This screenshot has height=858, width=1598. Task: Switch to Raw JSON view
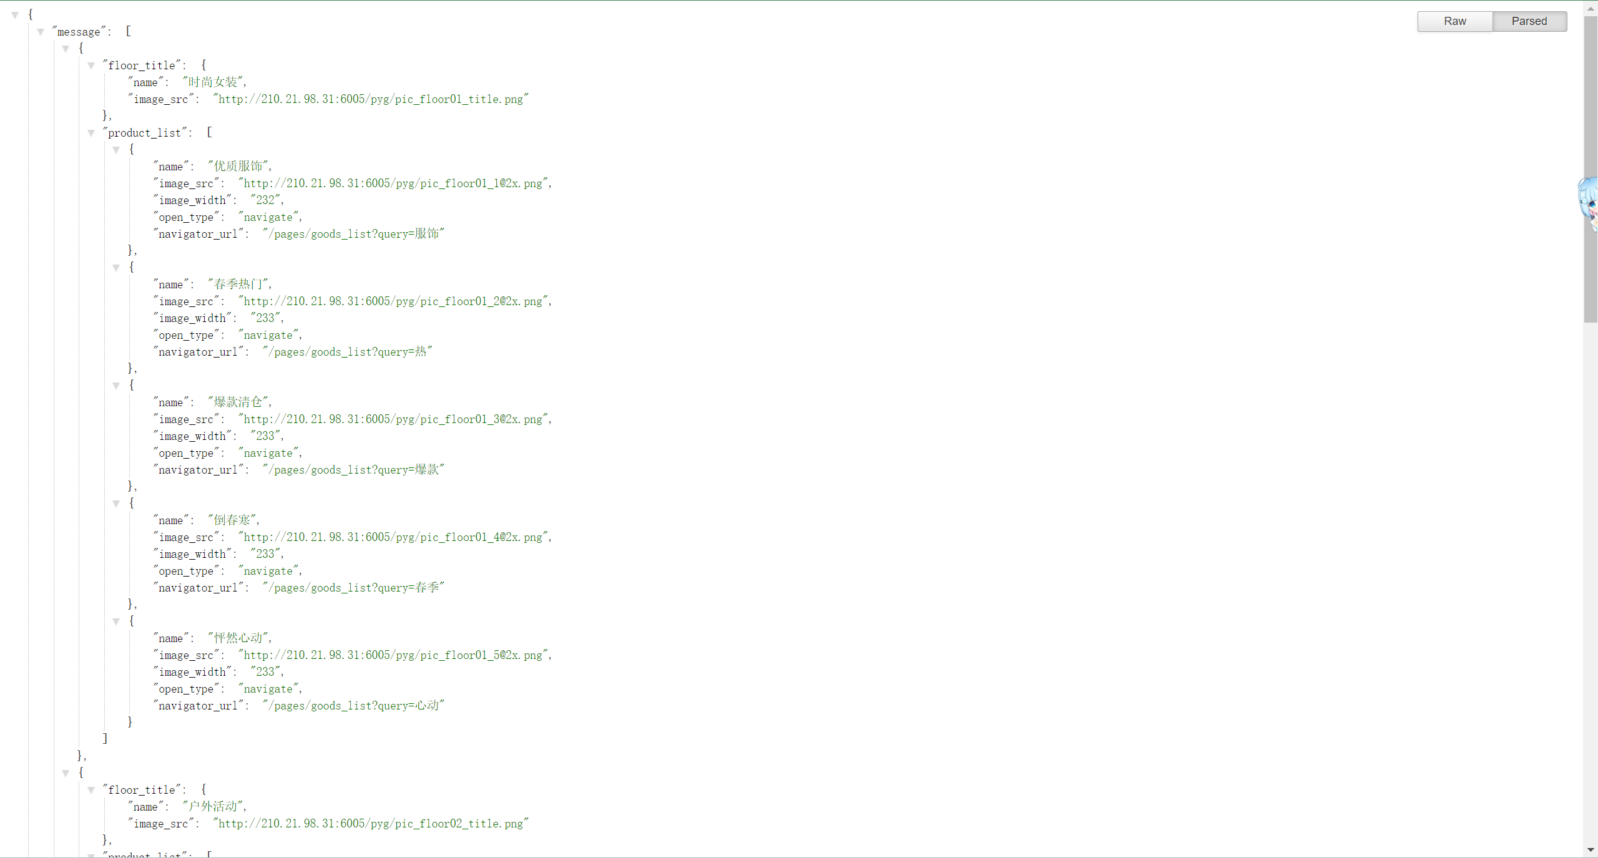click(x=1454, y=21)
